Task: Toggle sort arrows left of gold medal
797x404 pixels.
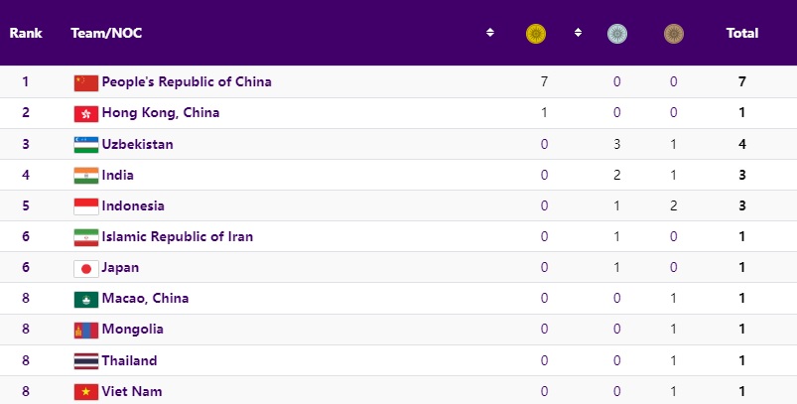Action: pos(490,34)
